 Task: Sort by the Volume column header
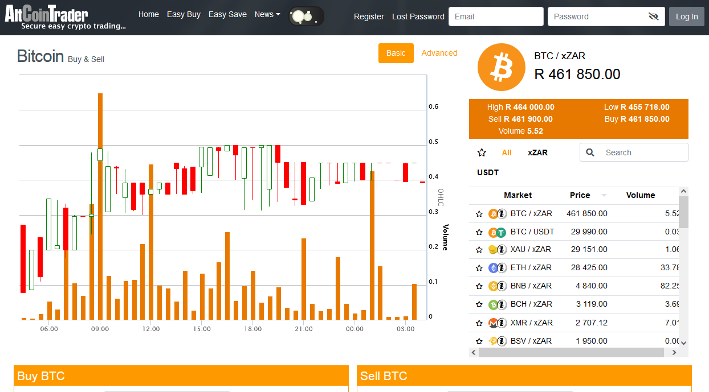click(641, 195)
